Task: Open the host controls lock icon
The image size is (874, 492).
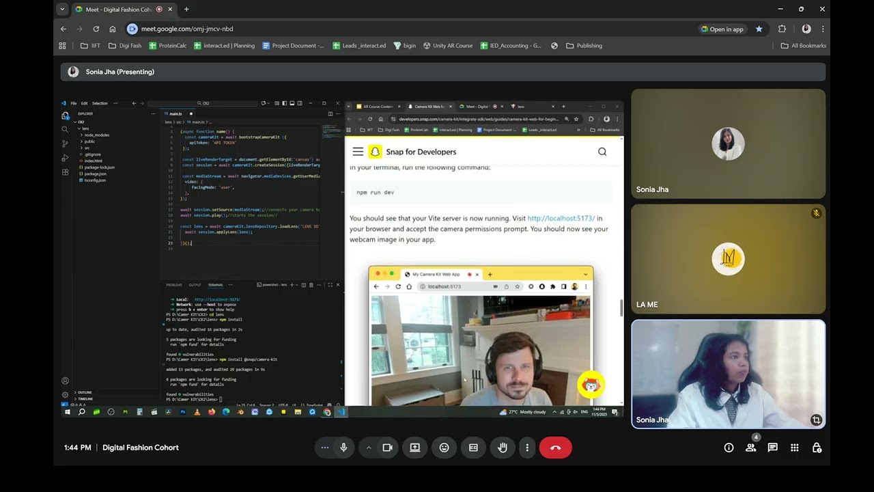Action: [x=817, y=448]
